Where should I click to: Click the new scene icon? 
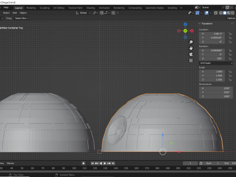227,7
